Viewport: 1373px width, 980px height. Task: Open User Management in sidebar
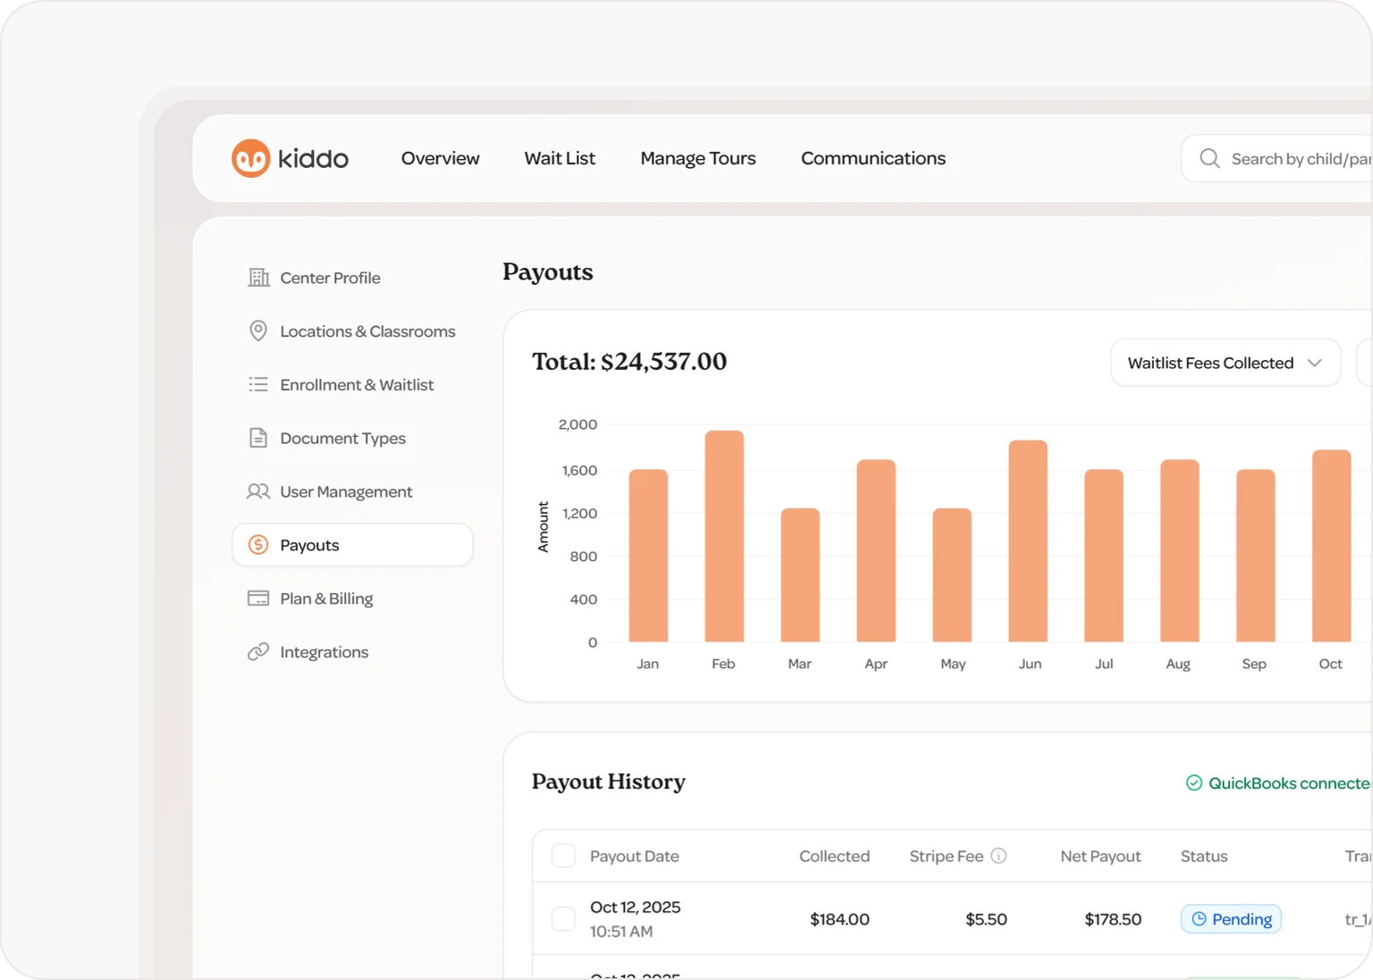click(352, 491)
